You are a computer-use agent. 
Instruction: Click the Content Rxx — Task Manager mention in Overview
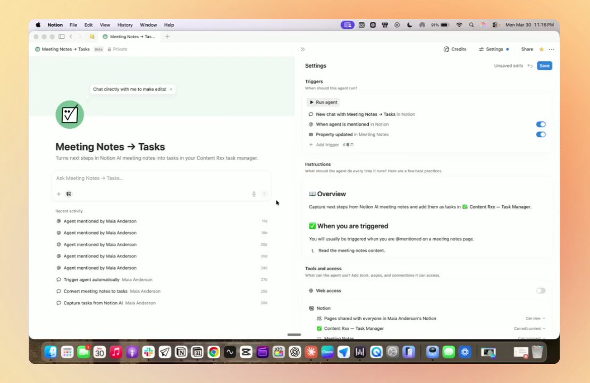click(496, 207)
